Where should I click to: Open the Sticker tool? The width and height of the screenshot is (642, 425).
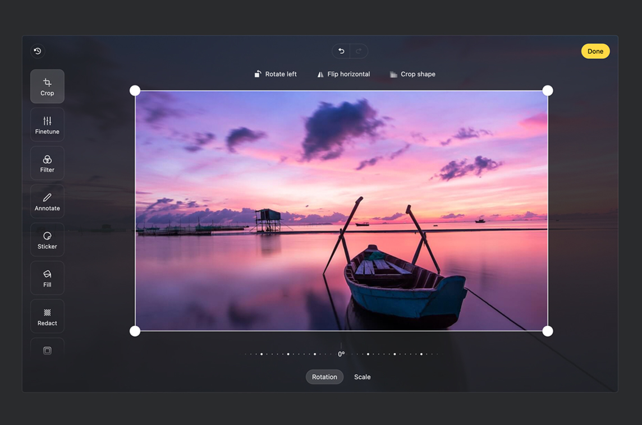coord(47,240)
